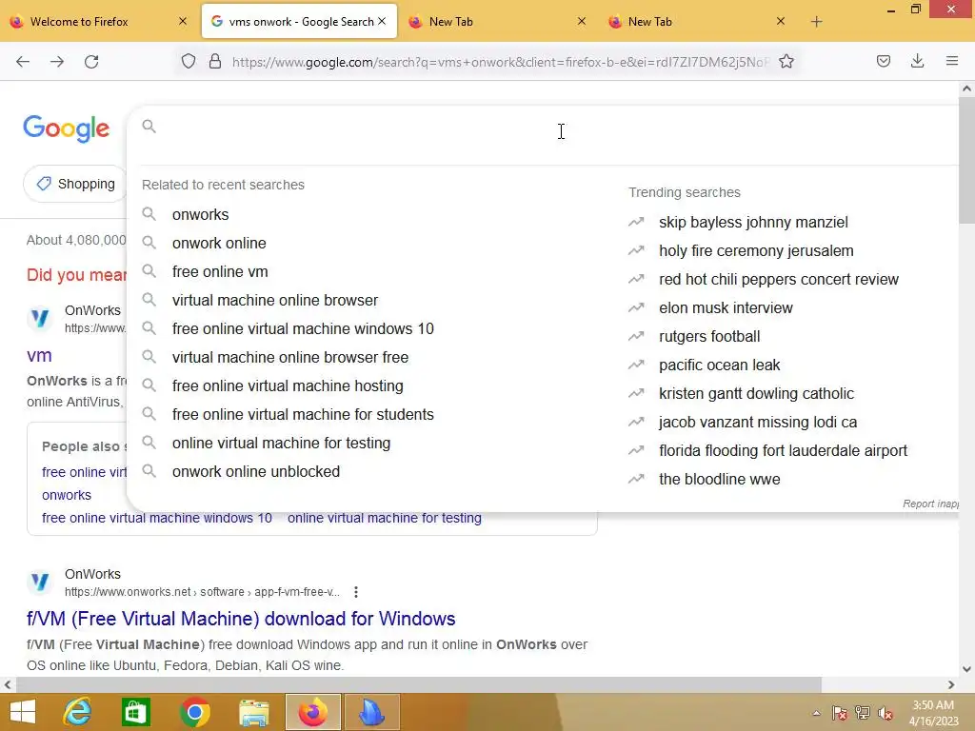Launch Google Chrome from taskbar
This screenshot has height=731, width=975.
(194, 712)
